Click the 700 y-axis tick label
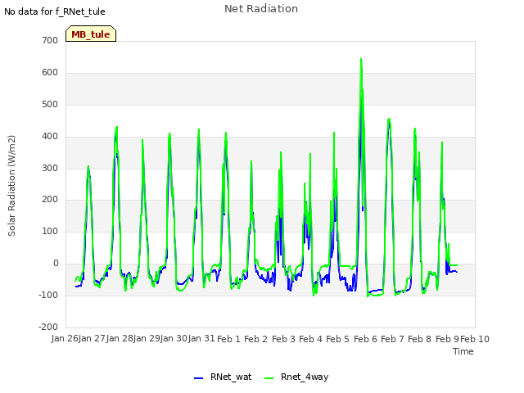The height and width of the screenshot is (393, 524). coord(50,40)
